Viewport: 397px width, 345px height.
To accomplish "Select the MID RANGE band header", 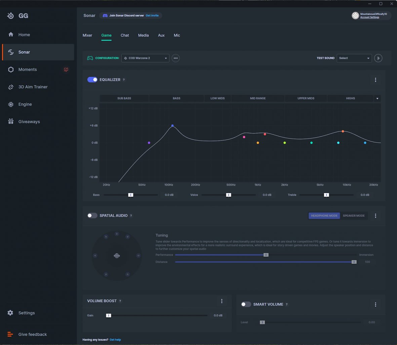I will tap(258, 98).
